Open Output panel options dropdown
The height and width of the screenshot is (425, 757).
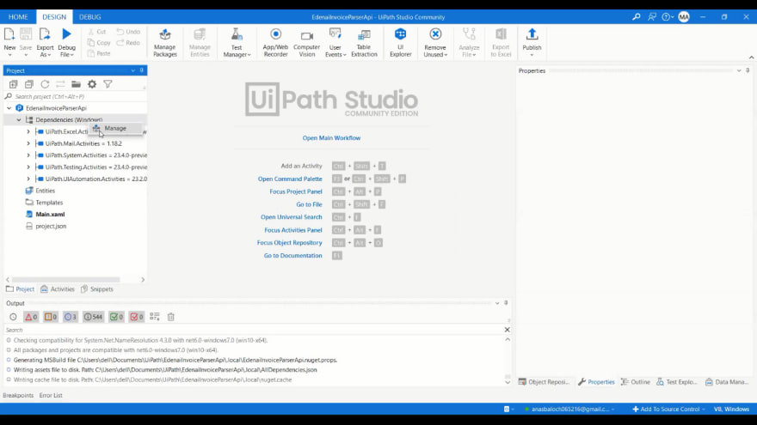(x=497, y=303)
